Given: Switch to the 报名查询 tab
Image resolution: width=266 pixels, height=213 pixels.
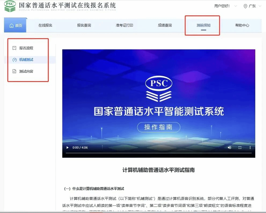Looking at the screenshot, I should click(x=84, y=25).
